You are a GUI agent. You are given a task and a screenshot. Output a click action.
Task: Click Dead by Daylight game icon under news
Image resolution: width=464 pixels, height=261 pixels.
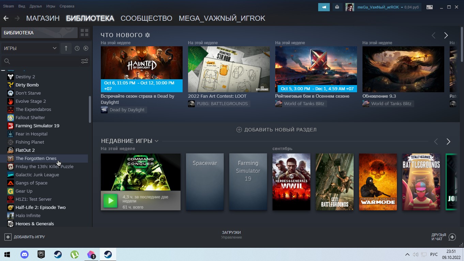[104, 110]
